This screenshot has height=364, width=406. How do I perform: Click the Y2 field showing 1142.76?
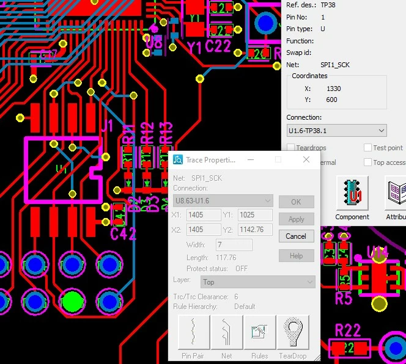pos(255,230)
